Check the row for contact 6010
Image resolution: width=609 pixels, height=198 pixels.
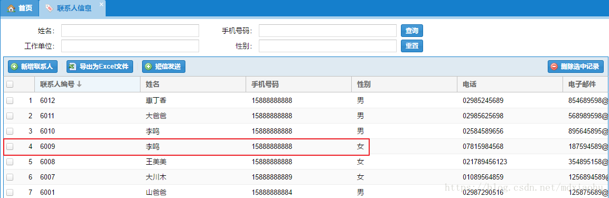tap(10, 131)
